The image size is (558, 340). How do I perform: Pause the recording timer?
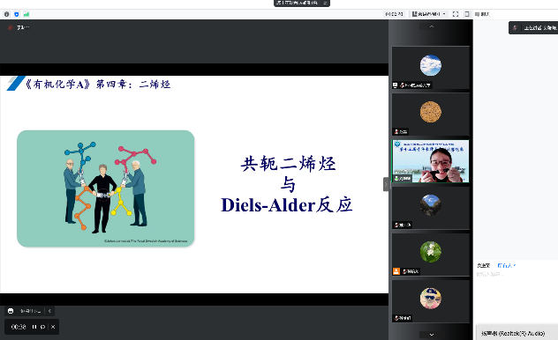[x=34, y=327]
